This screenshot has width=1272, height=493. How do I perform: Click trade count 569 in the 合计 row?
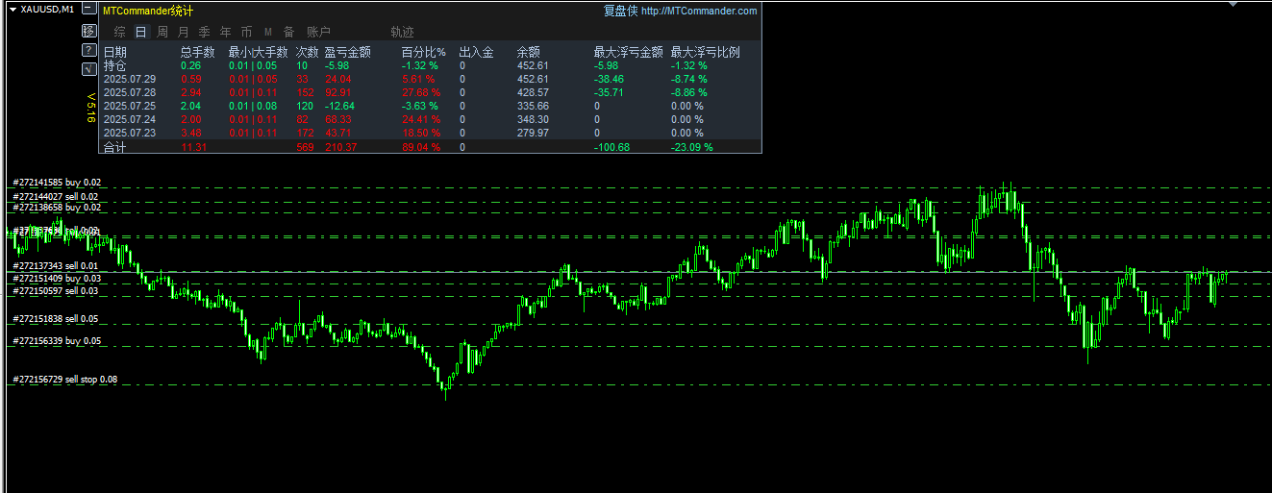(x=306, y=147)
